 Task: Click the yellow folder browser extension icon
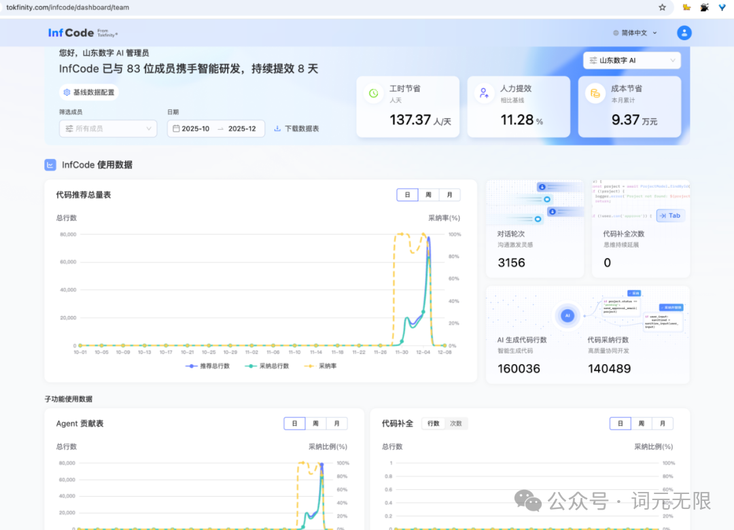[686, 7]
